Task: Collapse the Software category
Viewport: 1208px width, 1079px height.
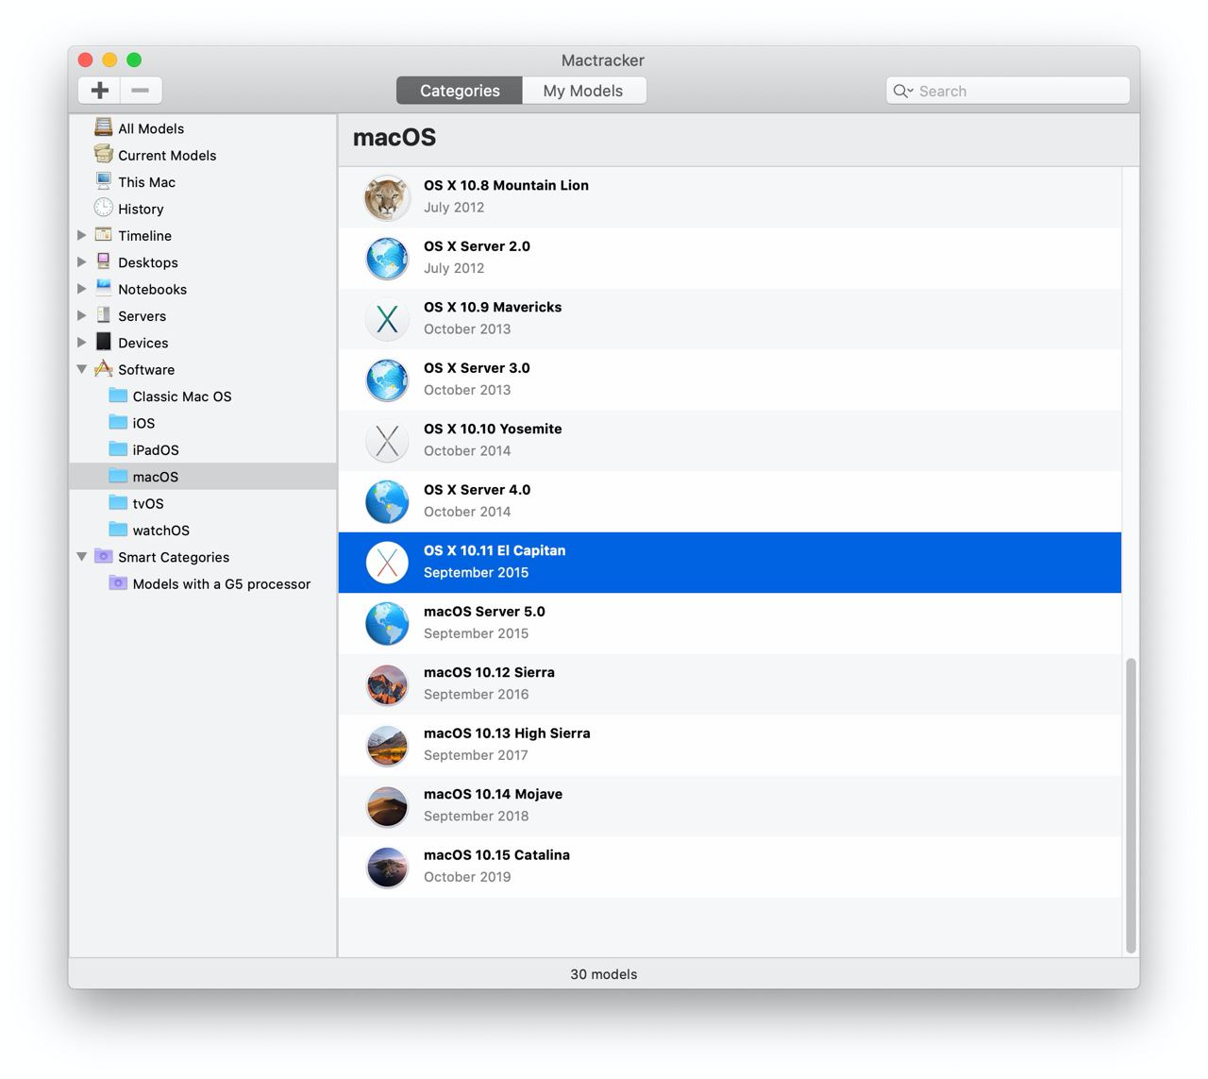Action: click(x=81, y=369)
